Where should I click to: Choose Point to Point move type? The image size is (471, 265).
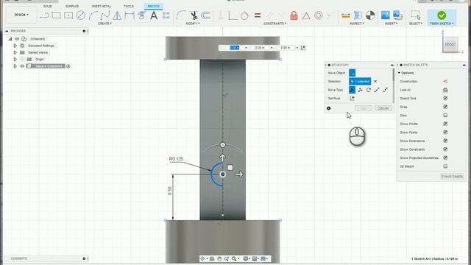(x=377, y=90)
